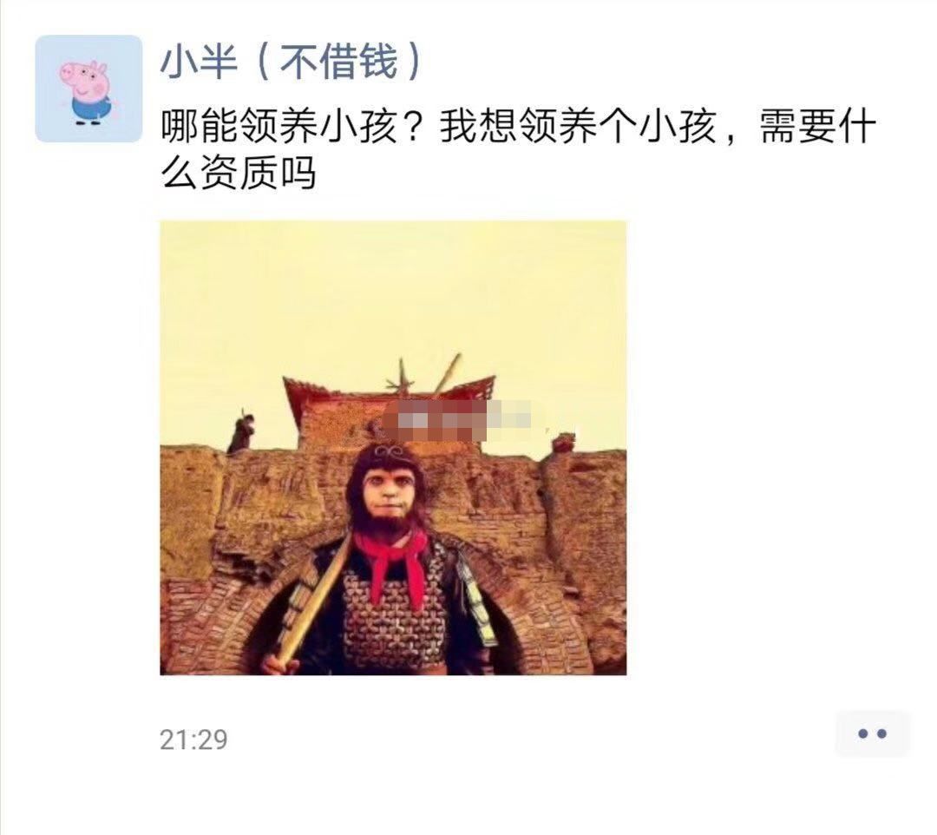Viewport: 937px width, 835px height.
Task: Click the words 需要什 ending the first line
Action: coord(818,128)
